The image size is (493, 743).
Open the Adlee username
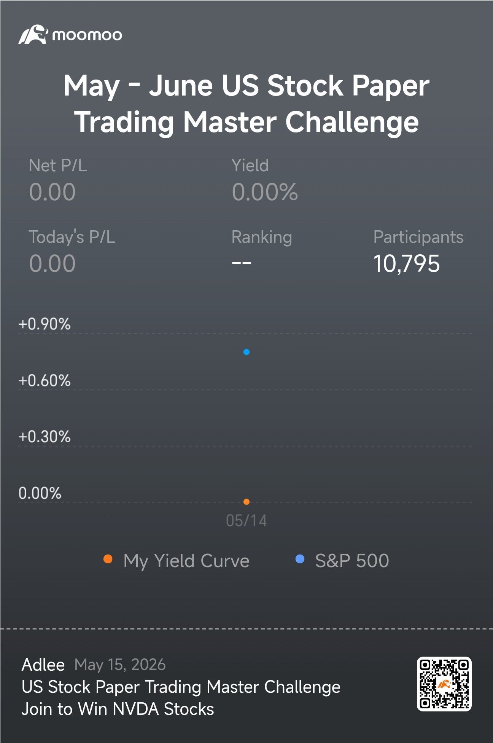43,665
